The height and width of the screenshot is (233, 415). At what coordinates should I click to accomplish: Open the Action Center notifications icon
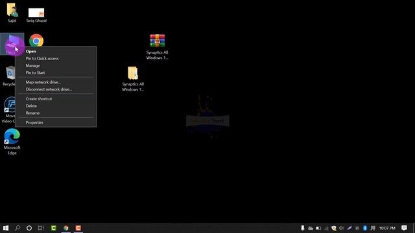pos(404,228)
